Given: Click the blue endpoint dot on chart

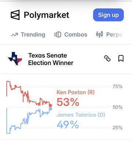Looking at the screenshot, I should 51,108.
